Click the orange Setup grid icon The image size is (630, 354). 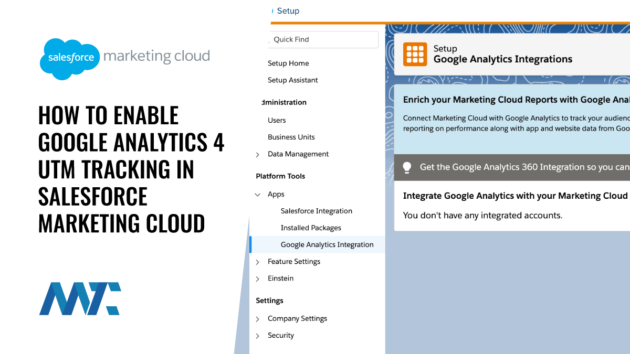coord(415,54)
